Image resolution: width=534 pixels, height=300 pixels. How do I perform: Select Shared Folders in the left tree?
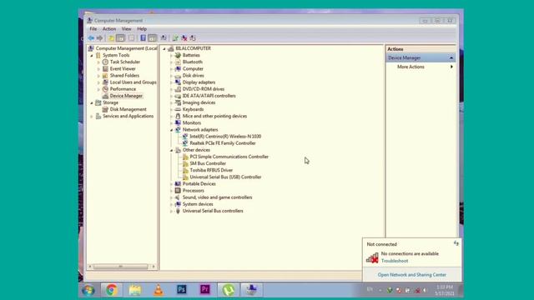point(124,76)
